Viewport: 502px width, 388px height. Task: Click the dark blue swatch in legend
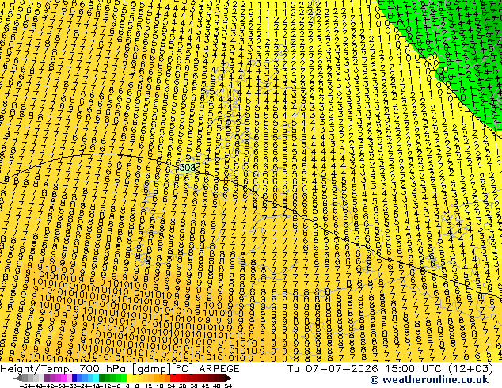(74, 378)
